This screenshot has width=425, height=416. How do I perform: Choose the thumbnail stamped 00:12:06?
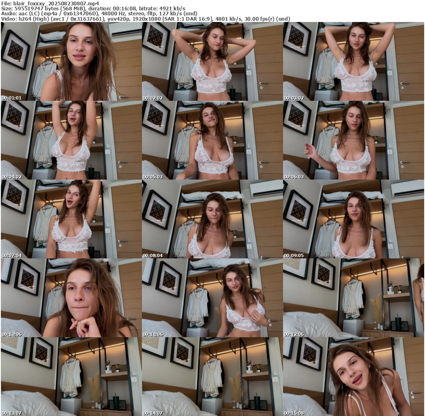354,298
